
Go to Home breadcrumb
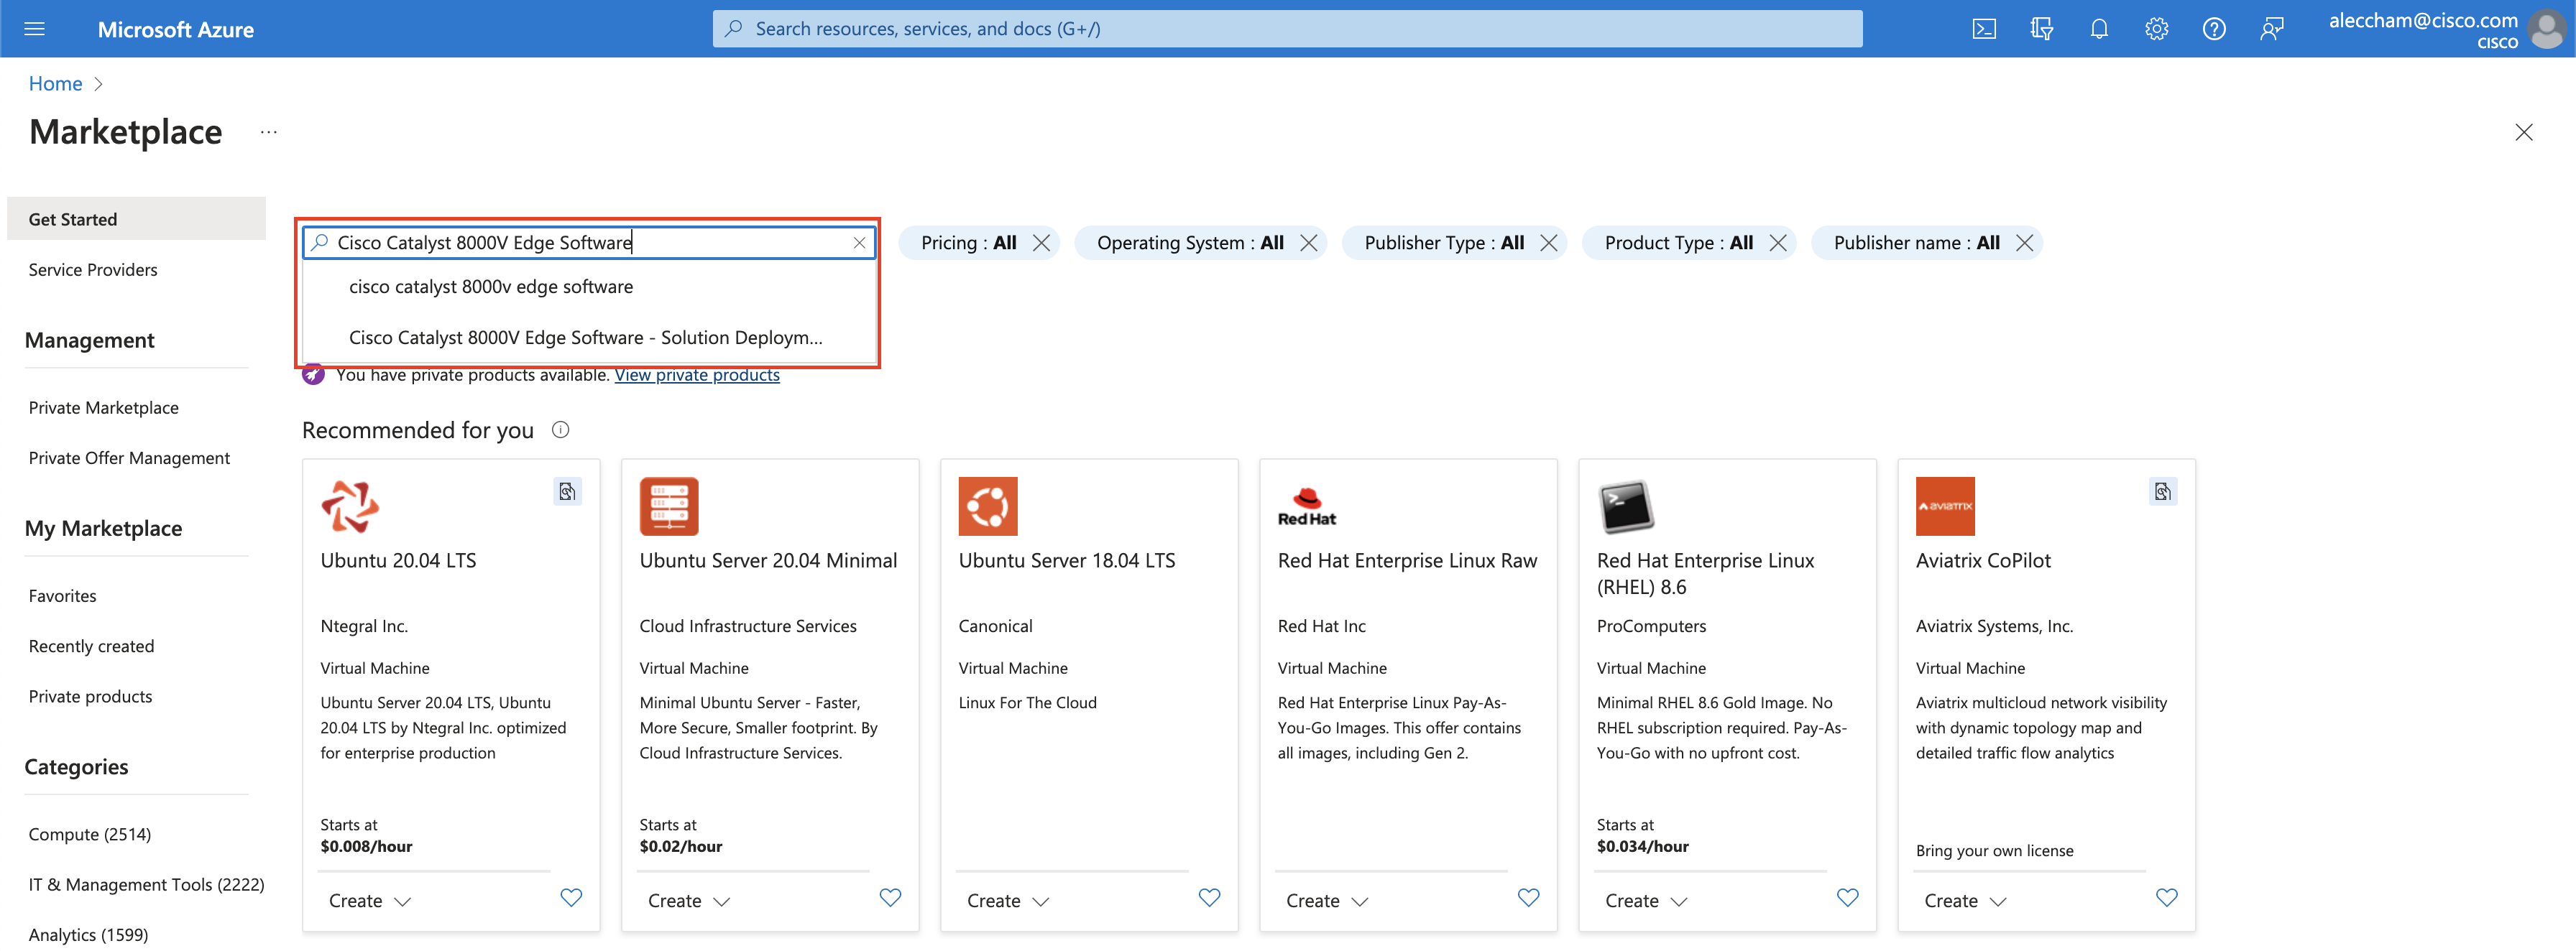(55, 84)
